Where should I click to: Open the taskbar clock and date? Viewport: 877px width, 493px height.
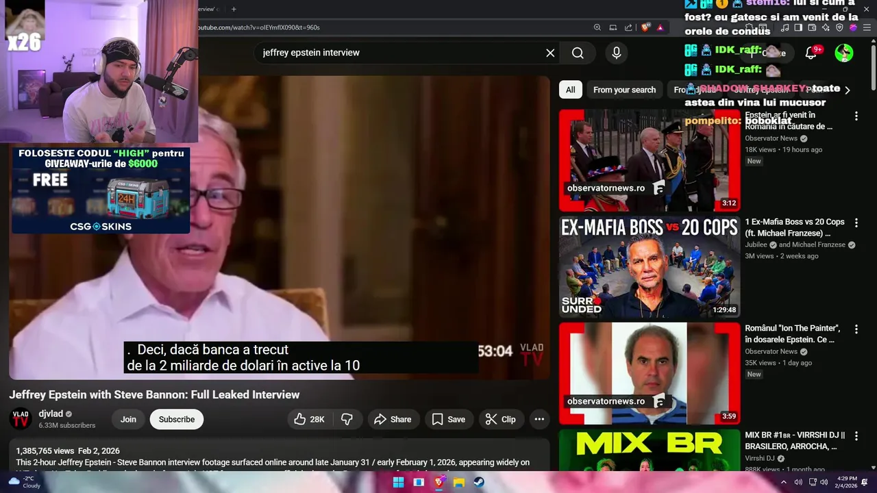(x=847, y=482)
